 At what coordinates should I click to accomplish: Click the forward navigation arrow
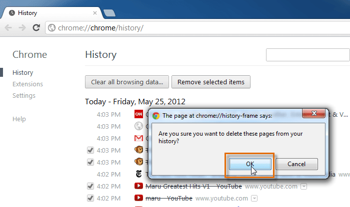coord(22,28)
